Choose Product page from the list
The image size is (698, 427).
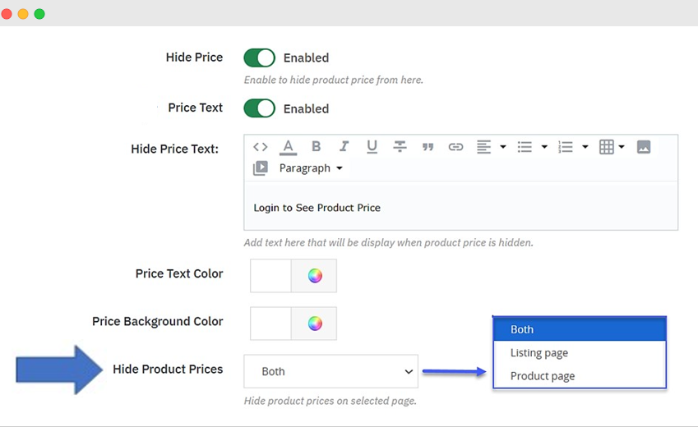(x=542, y=376)
